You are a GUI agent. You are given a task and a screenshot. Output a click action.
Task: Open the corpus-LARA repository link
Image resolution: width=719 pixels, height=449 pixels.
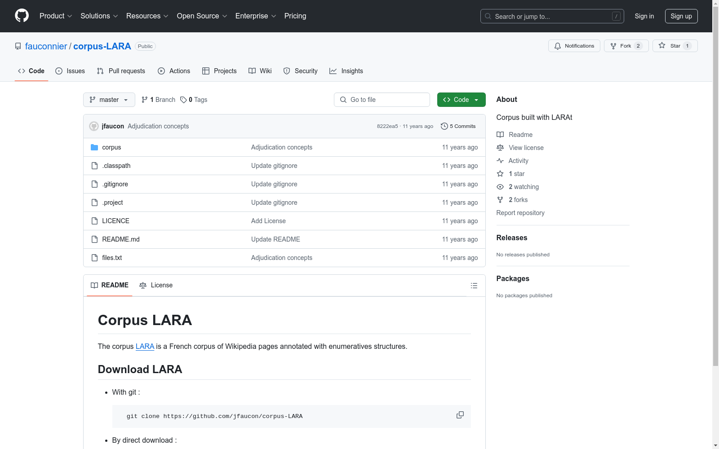102,46
